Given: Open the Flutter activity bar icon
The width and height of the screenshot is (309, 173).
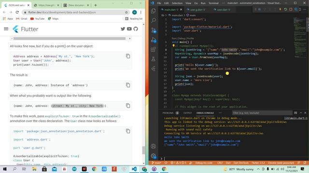Looking at the screenshot, I should tap(154, 68).
